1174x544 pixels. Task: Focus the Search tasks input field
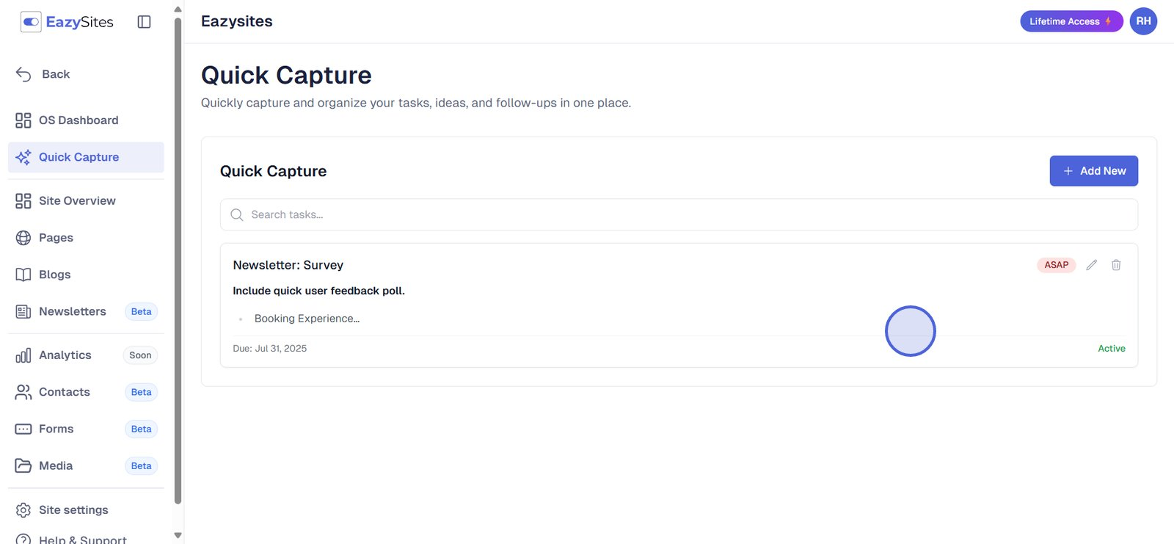coord(679,214)
